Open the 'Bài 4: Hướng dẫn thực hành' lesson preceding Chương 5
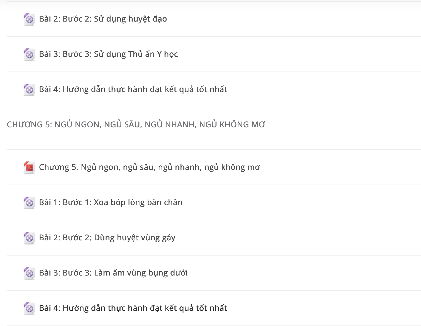Viewport: 421px width, 326px height. click(133, 90)
